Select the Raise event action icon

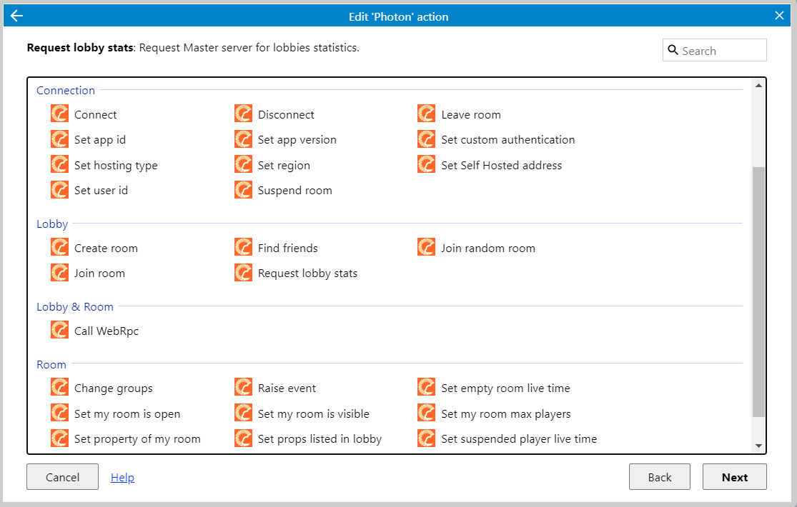pyautogui.click(x=243, y=388)
